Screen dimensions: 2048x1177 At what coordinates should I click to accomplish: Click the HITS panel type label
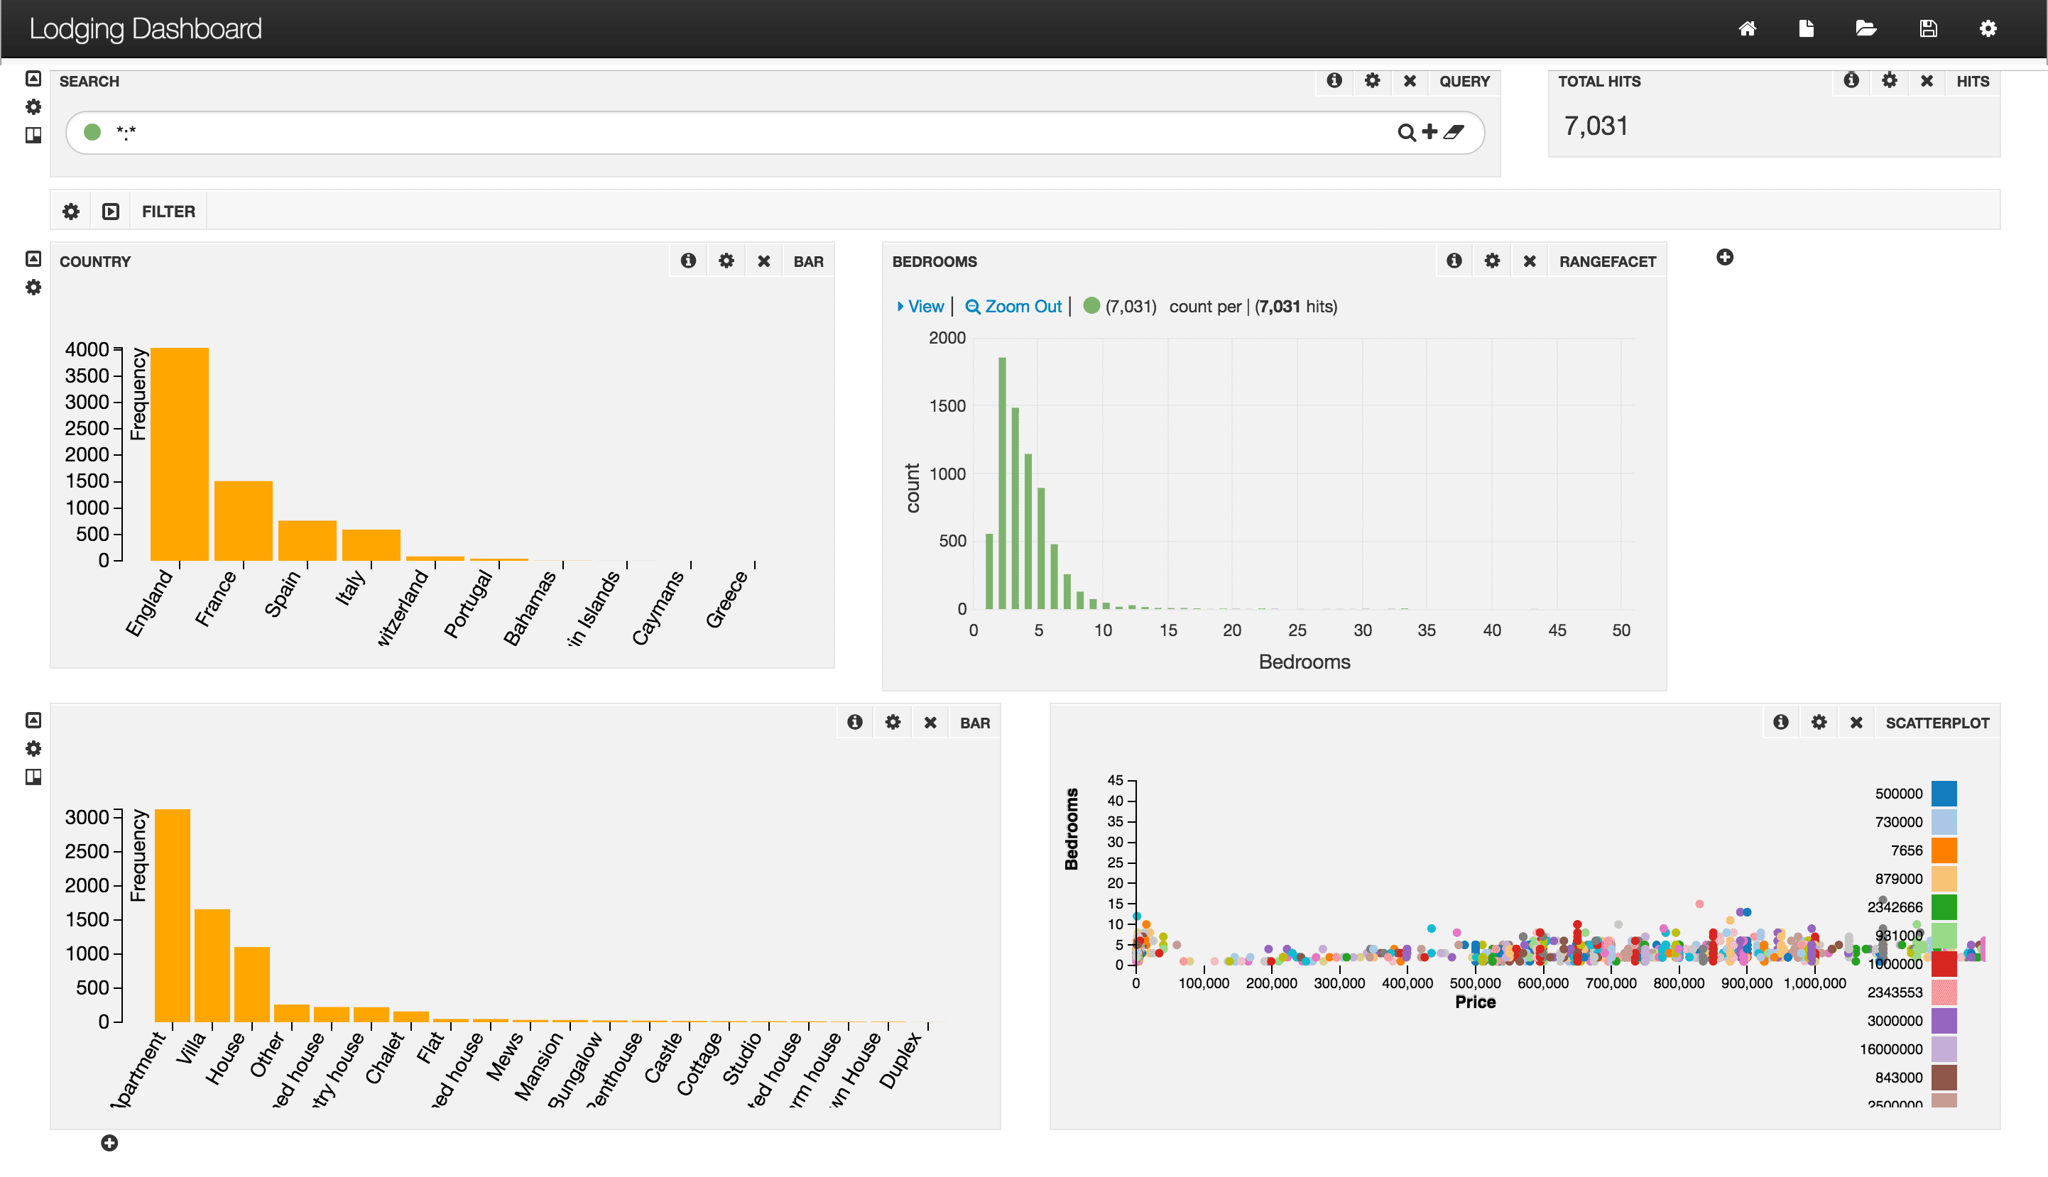tap(1973, 82)
